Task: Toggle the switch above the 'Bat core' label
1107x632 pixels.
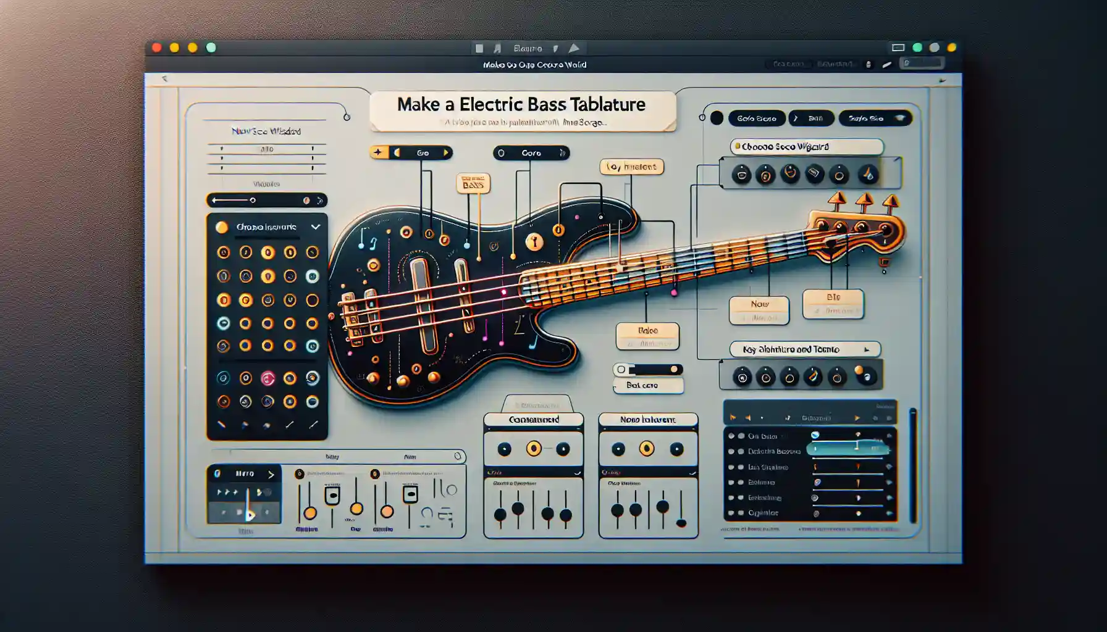Action: coord(648,370)
